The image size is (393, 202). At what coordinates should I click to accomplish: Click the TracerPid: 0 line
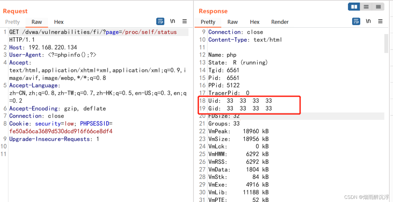229,93
